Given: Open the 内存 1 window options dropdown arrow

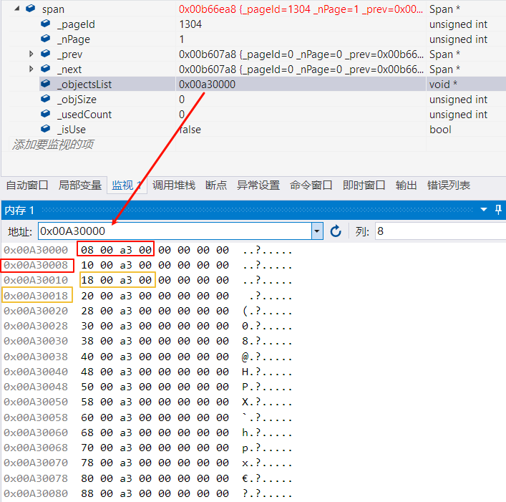Looking at the screenshot, I should [484, 210].
